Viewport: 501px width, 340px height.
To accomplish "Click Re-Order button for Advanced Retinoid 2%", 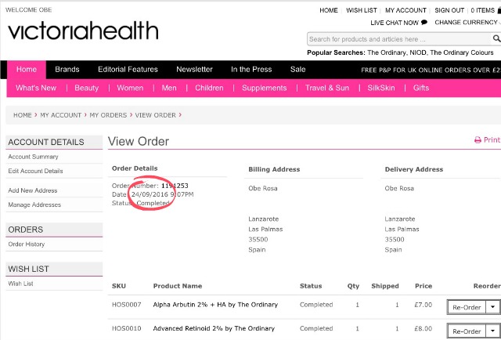I will 467,331.
